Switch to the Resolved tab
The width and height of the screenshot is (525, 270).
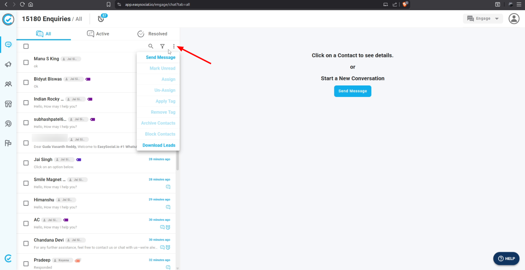click(x=153, y=34)
